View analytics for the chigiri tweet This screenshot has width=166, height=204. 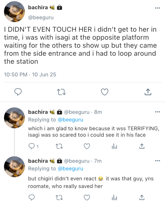pos(114,198)
